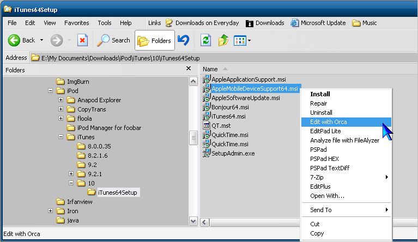Click the green Back arrow icon
418x242 pixels.
pos(14,40)
